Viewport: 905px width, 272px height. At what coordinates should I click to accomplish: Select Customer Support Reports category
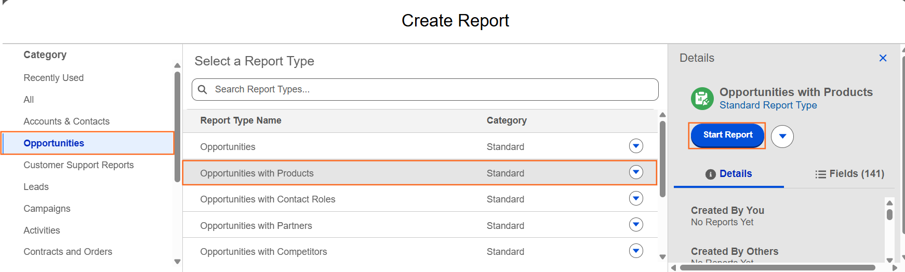[x=78, y=165]
